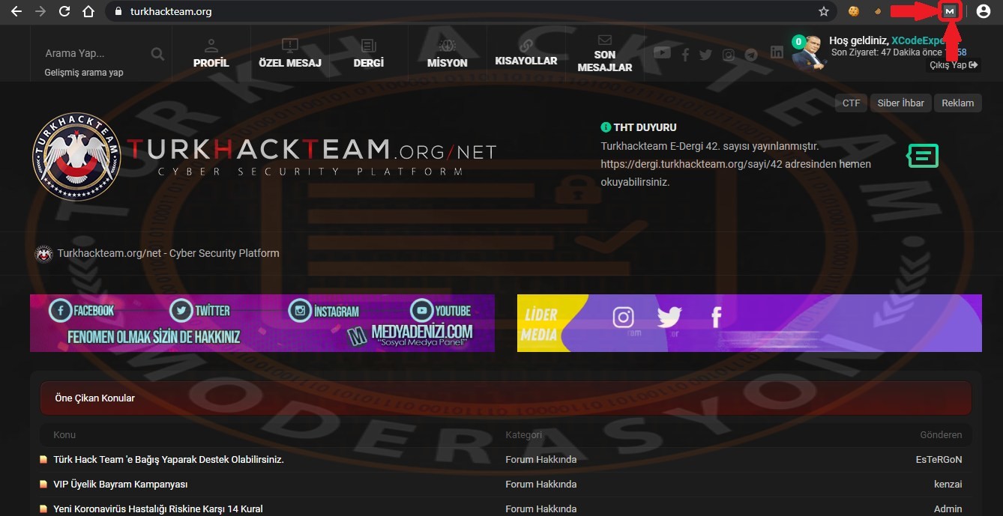Image resolution: width=1003 pixels, height=516 pixels.
Task: Open sender kenzai's profile
Action: (948, 484)
